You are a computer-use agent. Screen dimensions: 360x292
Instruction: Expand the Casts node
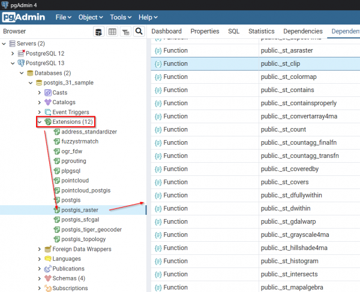[40, 93]
